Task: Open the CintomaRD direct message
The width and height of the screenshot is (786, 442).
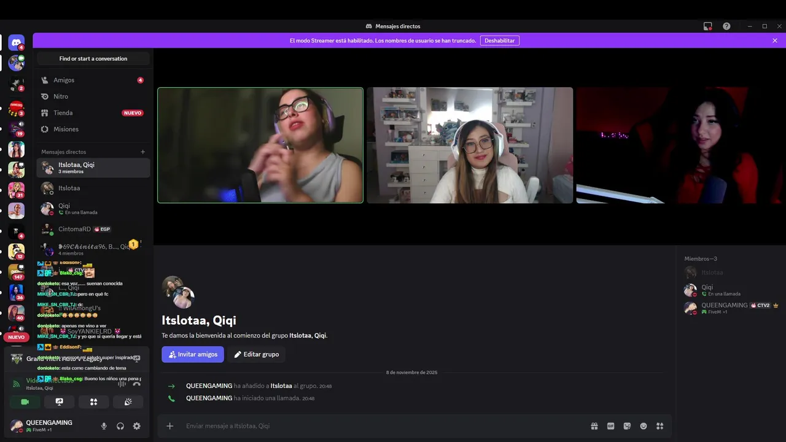Action: click(x=93, y=229)
